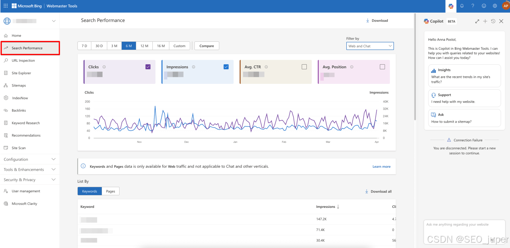Image resolution: width=510 pixels, height=248 pixels.
Task: Follow the Learn more link
Action: 382,166
